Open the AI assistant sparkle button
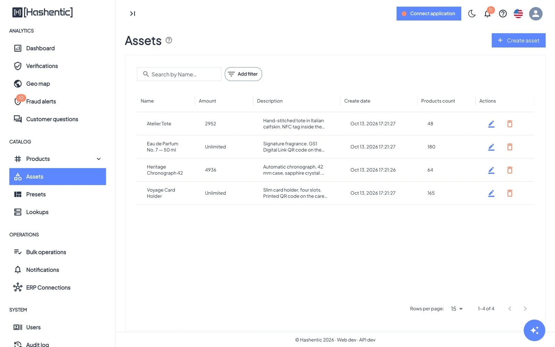This screenshot has height=347, width=555. click(x=534, y=330)
